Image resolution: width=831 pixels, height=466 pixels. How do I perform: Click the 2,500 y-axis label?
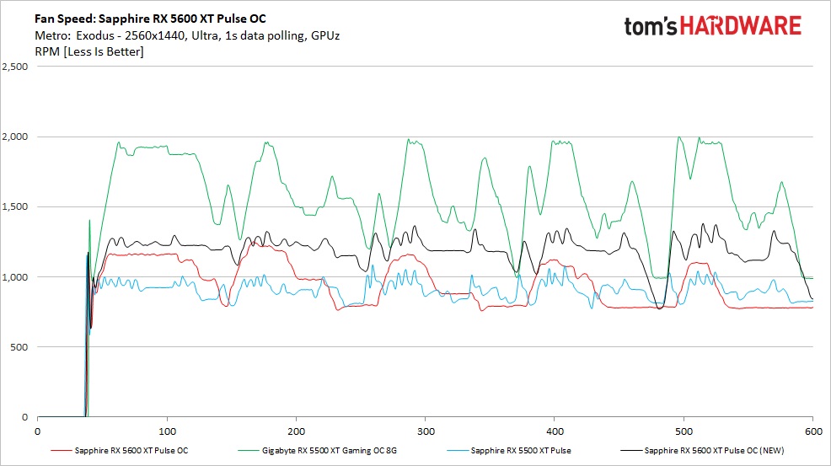point(15,67)
